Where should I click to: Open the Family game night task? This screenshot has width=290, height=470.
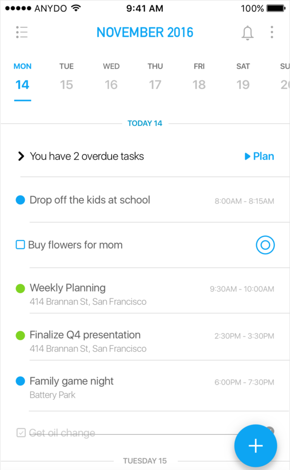72,381
